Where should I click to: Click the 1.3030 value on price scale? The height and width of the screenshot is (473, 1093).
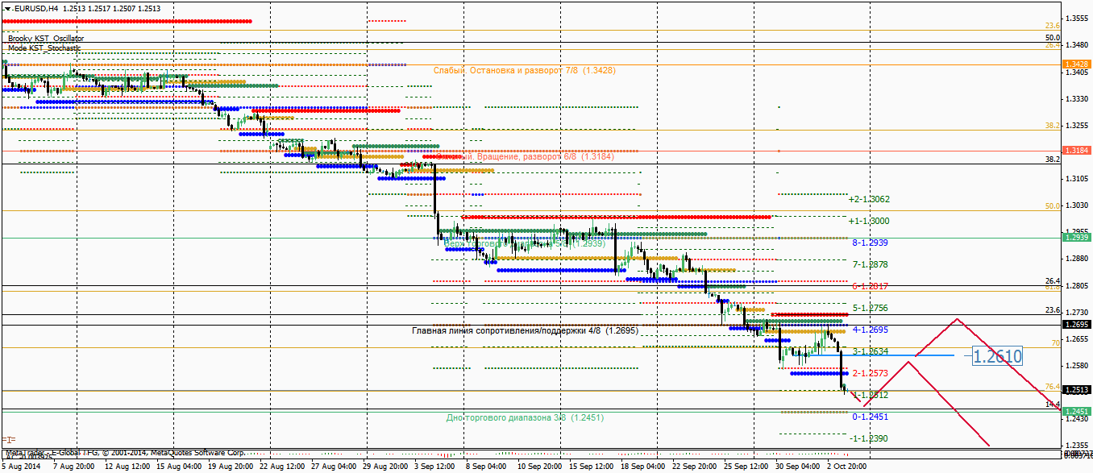[x=1078, y=205]
